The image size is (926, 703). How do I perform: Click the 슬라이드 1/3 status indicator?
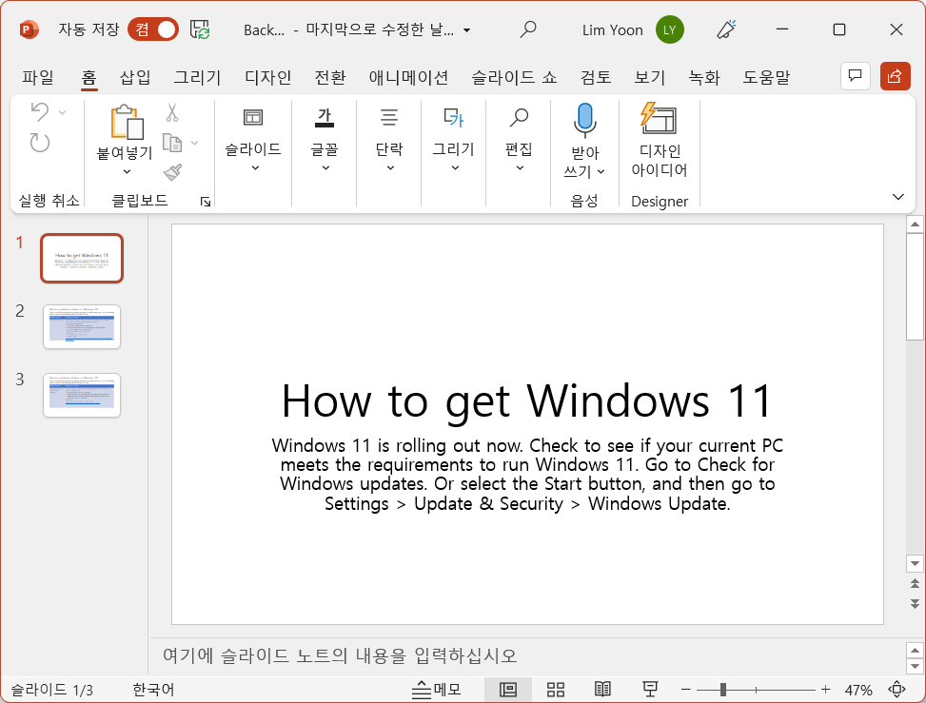(52, 690)
